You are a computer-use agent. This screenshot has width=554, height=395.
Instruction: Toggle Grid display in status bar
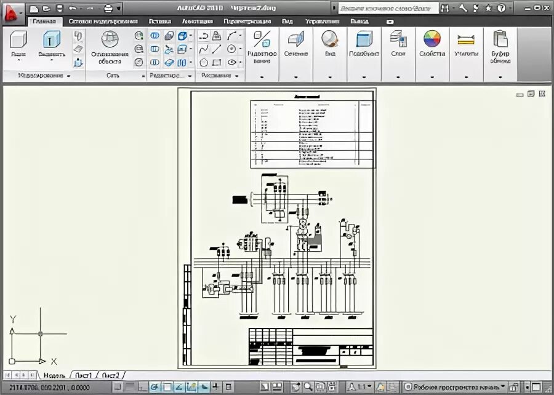coord(130,387)
